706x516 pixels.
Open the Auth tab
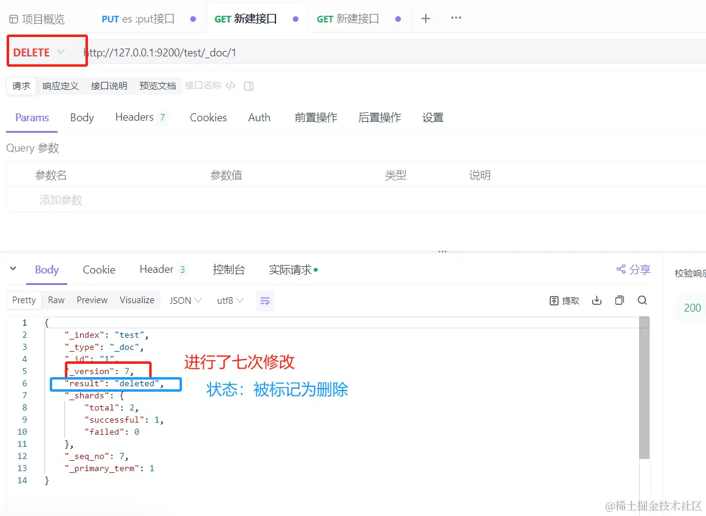(260, 118)
